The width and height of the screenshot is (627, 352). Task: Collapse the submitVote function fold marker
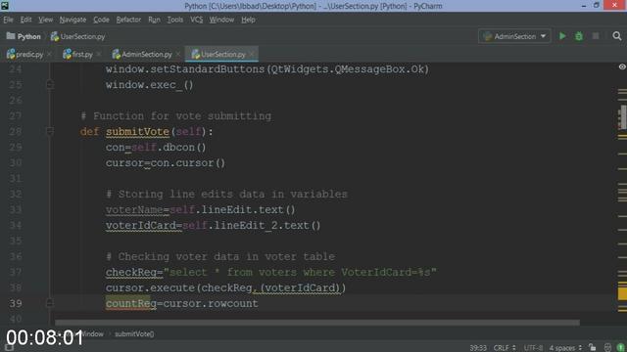pos(50,131)
